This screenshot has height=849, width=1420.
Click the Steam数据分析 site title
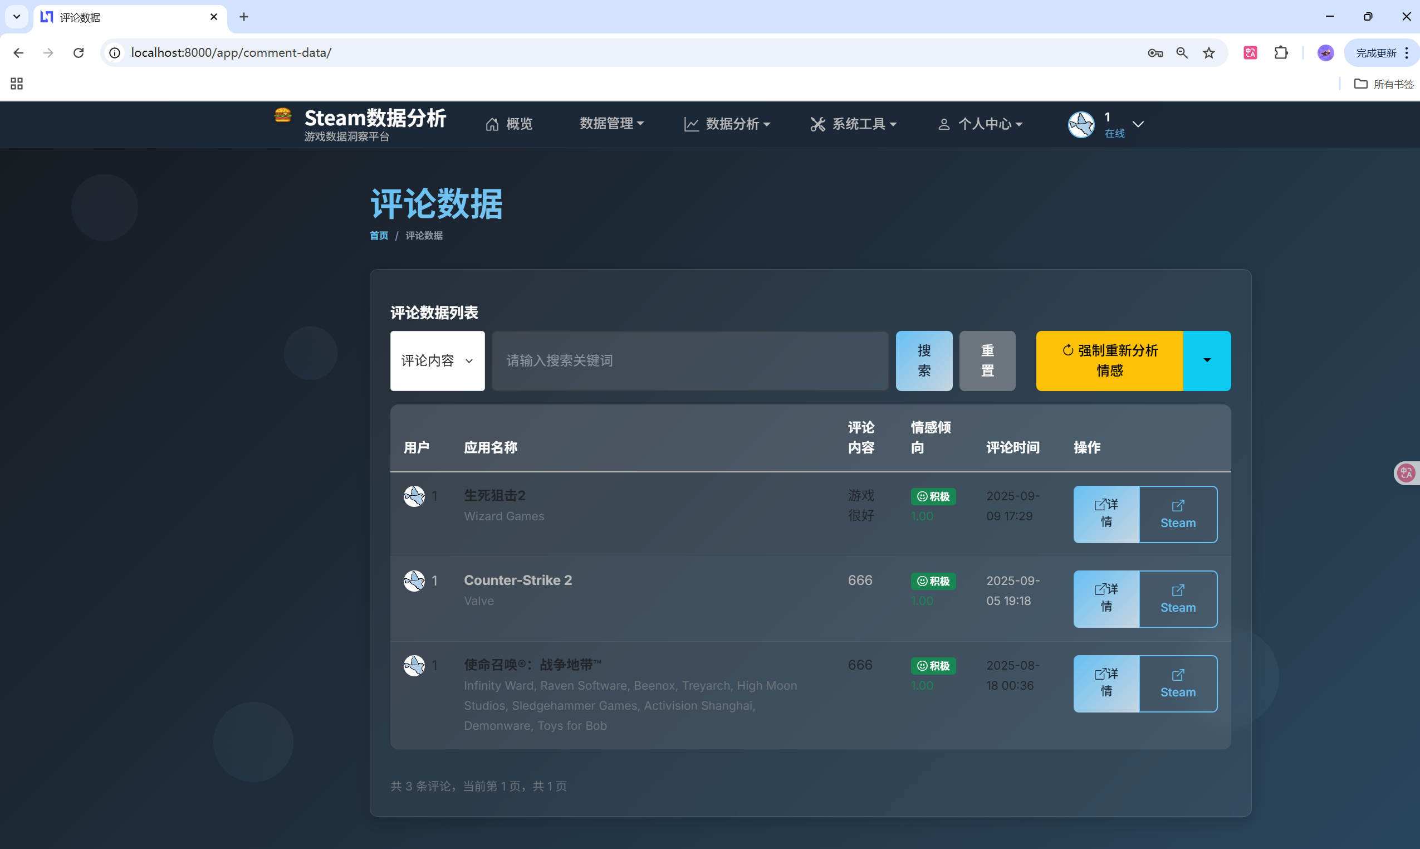pyautogui.click(x=375, y=118)
